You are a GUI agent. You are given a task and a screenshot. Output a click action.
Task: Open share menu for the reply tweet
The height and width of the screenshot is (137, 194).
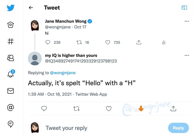(x=173, y=109)
